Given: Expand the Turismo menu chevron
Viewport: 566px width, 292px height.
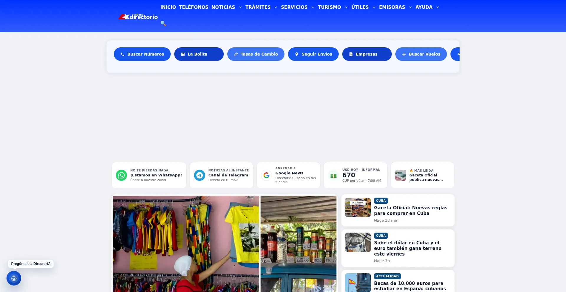Looking at the screenshot, I should (x=346, y=7).
